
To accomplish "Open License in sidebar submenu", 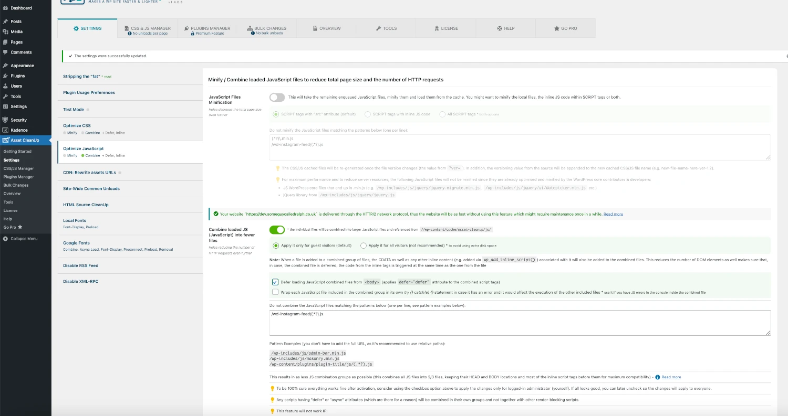I will tap(11, 210).
